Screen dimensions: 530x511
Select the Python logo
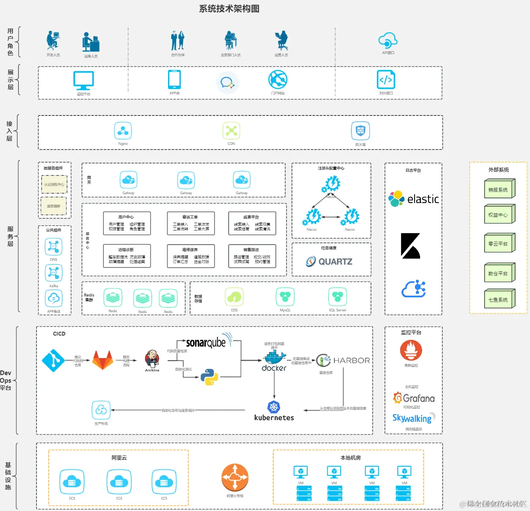[x=210, y=377]
